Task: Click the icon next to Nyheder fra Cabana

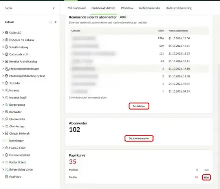Action: click(6, 40)
